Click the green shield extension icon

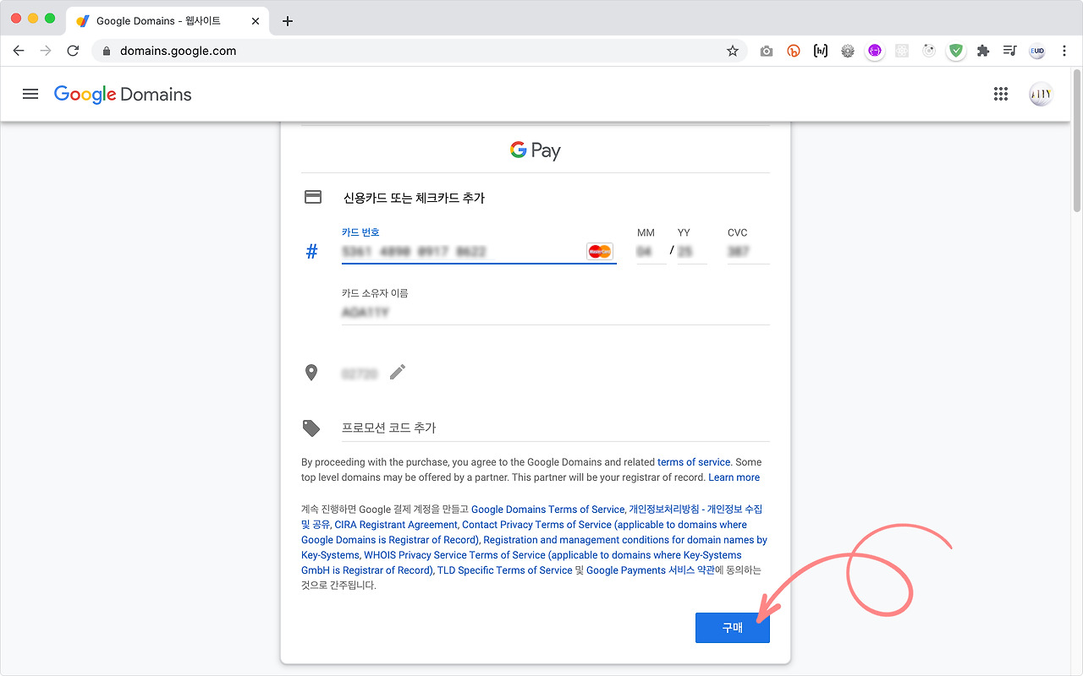(956, 51)
